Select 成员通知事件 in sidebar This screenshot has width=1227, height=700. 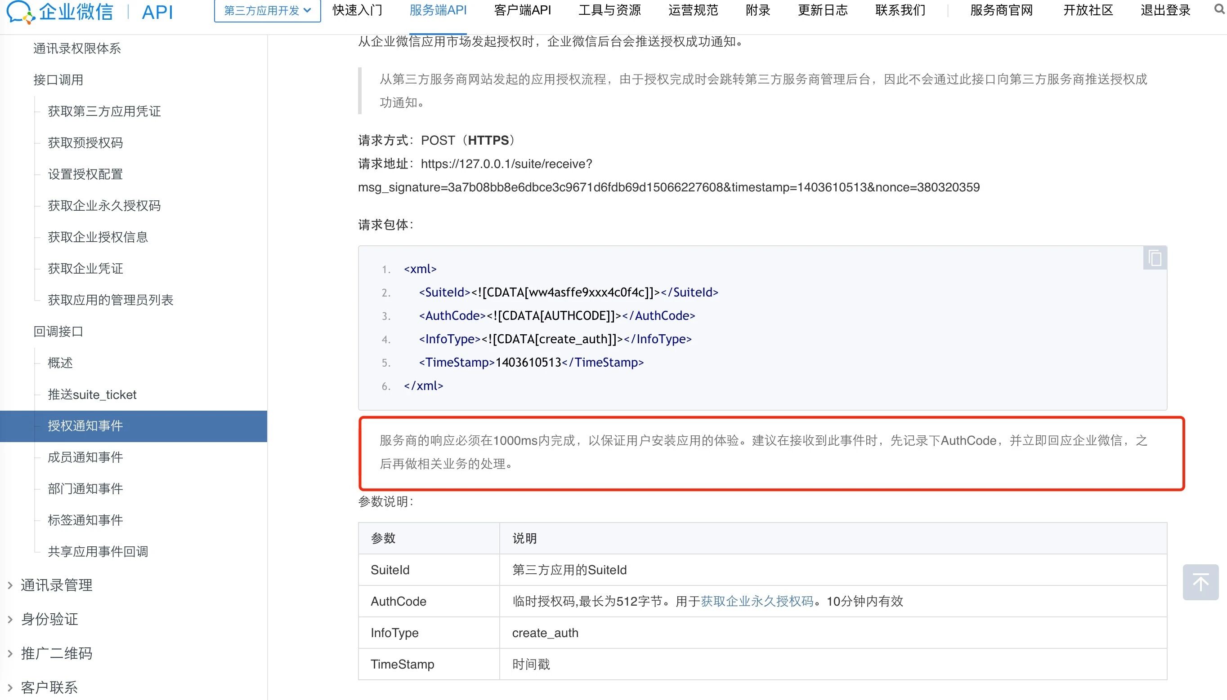[x=85, y=457]
